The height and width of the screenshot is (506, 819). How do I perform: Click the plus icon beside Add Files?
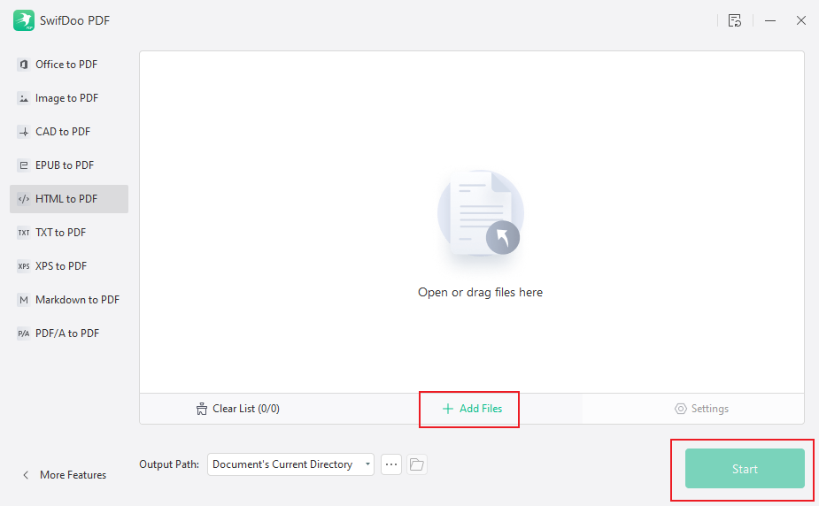[x=448, y=409]
